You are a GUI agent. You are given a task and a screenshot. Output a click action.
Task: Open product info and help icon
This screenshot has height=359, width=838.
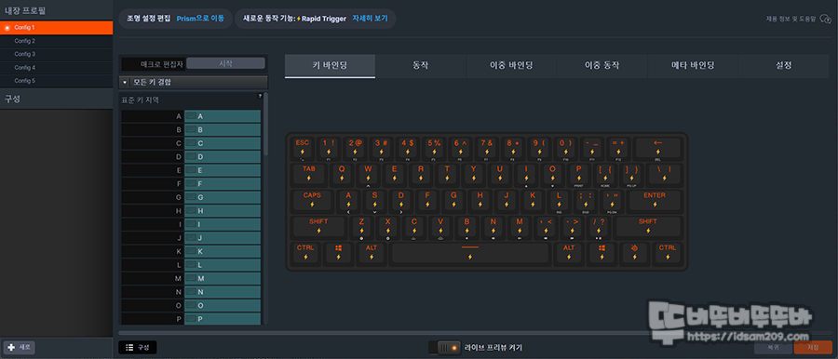(825, 19)
